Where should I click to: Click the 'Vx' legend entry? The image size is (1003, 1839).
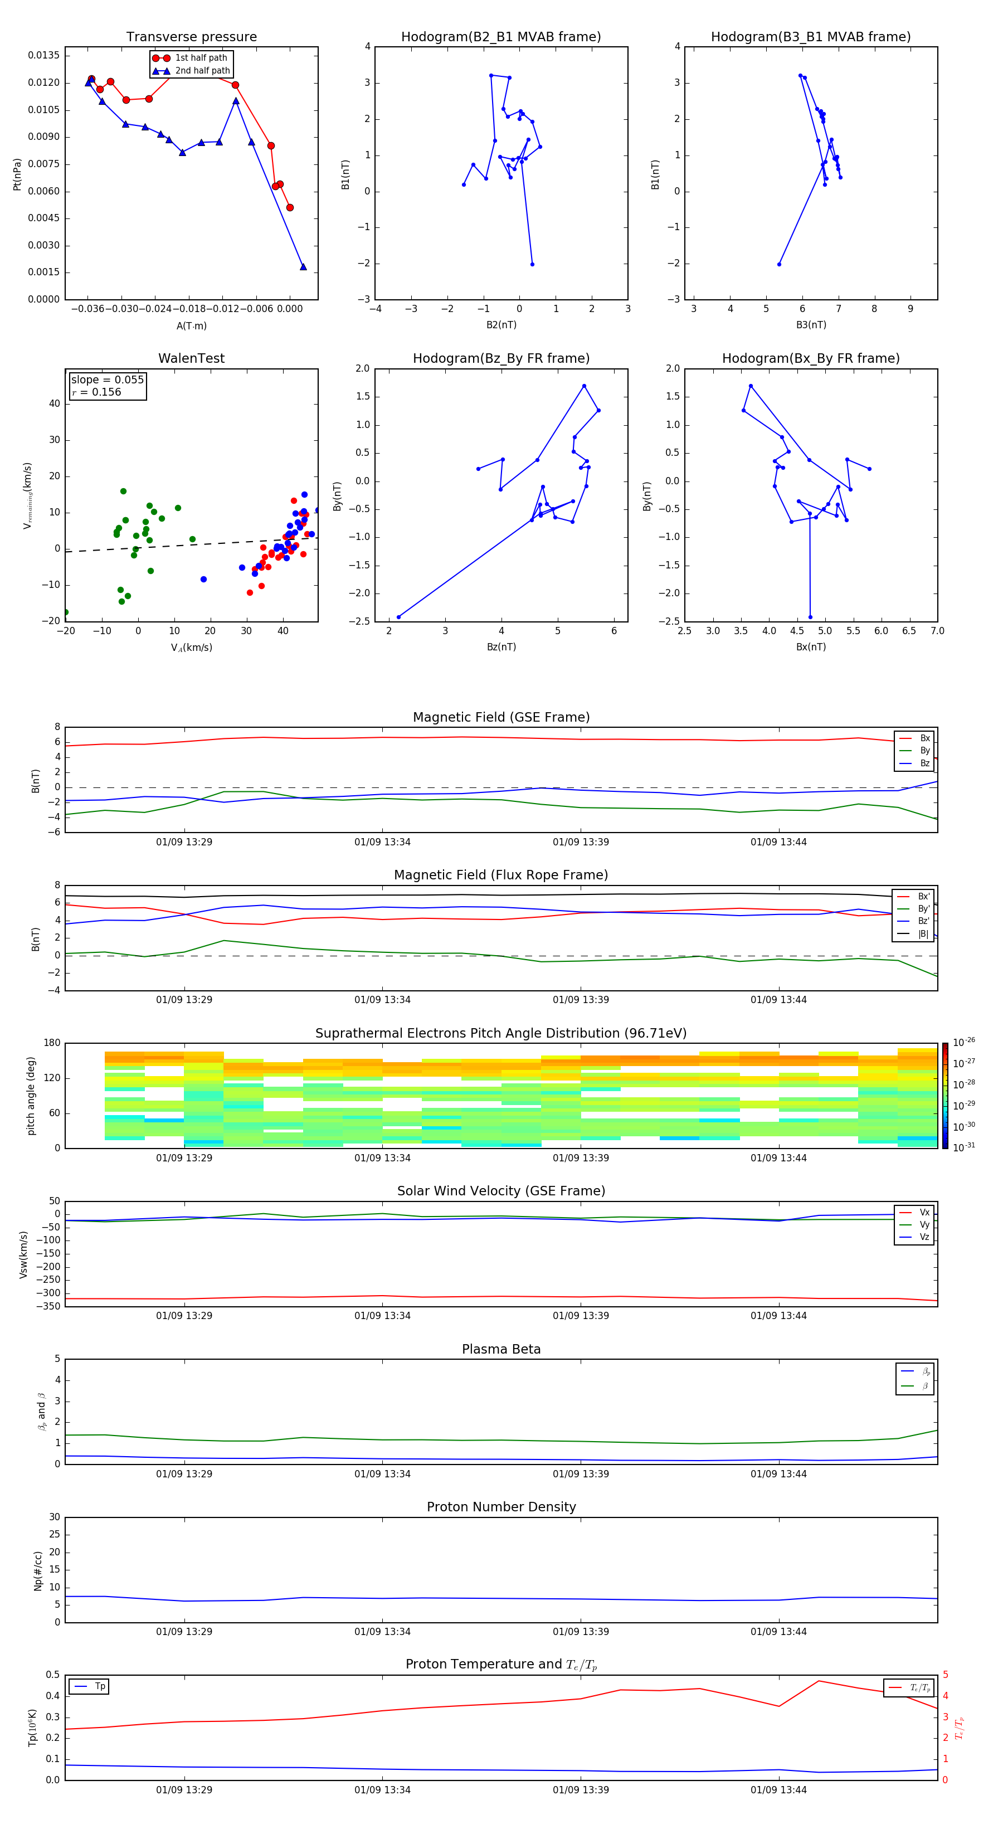coord(915,1212)
